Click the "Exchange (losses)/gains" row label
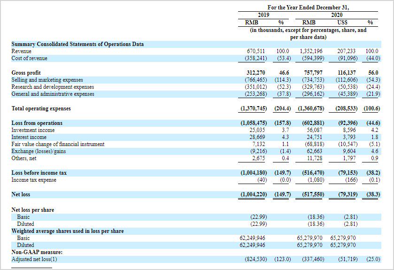This screenshot has width=394, height=270. [x=39, y=151]
